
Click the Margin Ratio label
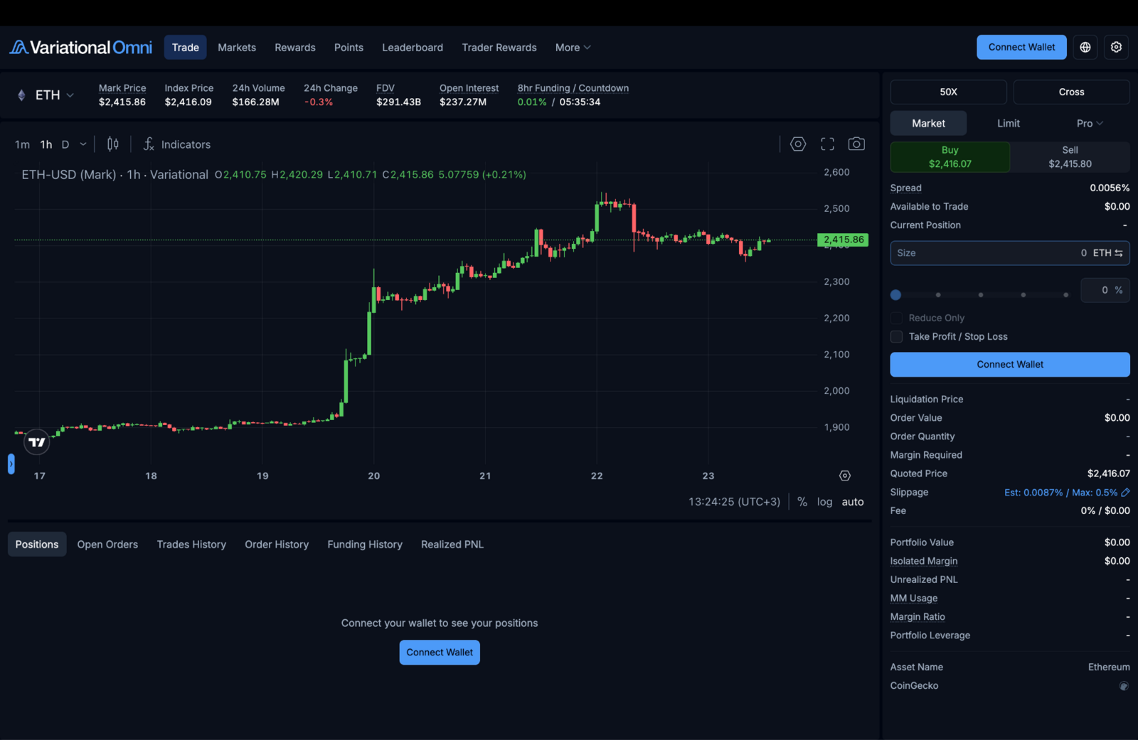(918, 617)
